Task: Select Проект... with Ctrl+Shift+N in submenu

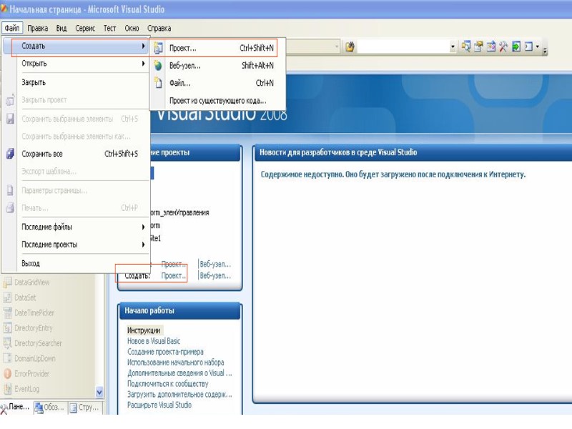Action: 217,48
